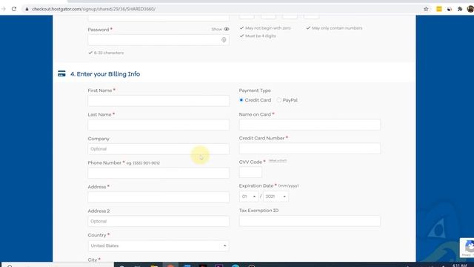Focus the Address input field
This screenshot has width=474, height=267.
pyautogui.click(x=158, y=197)
